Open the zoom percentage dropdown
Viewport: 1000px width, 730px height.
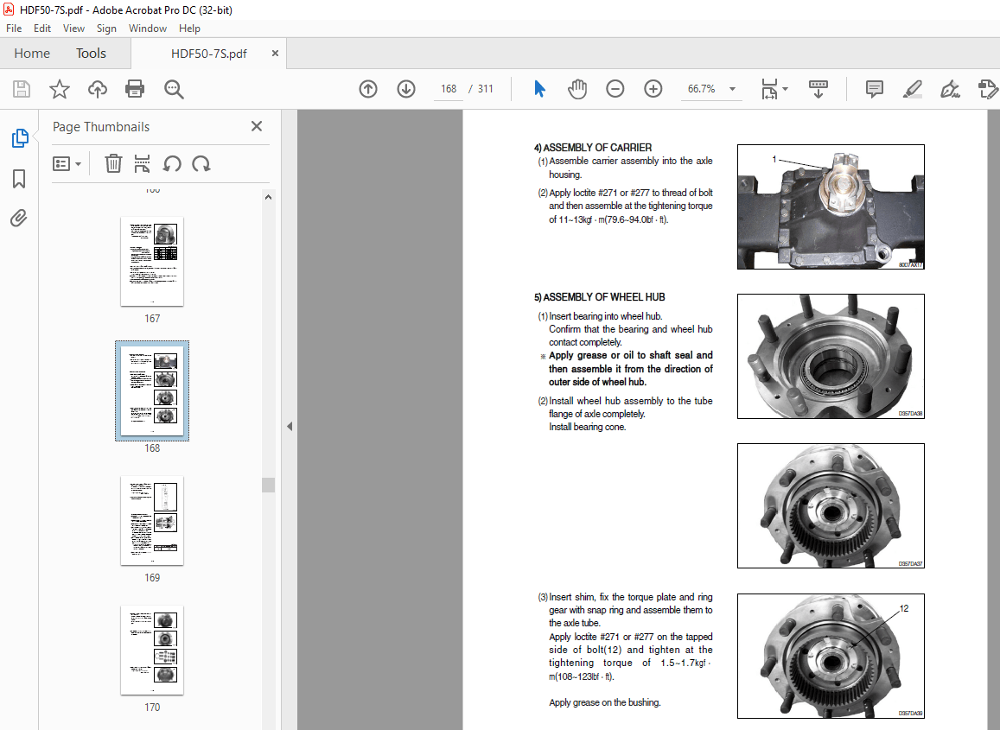click(731, 89)
